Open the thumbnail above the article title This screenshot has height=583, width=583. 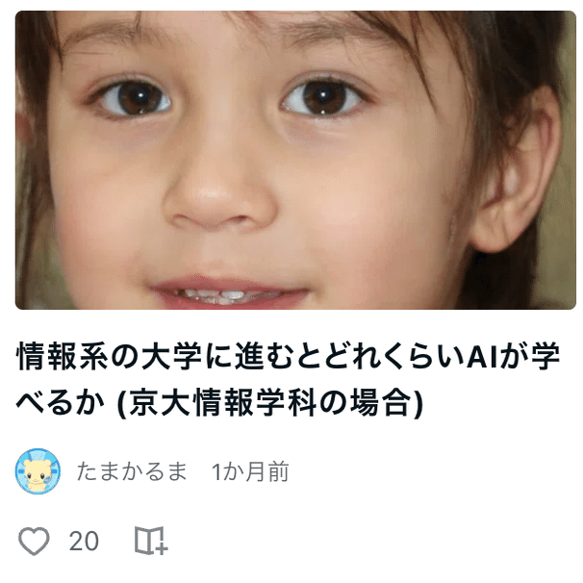coord(295,160)
